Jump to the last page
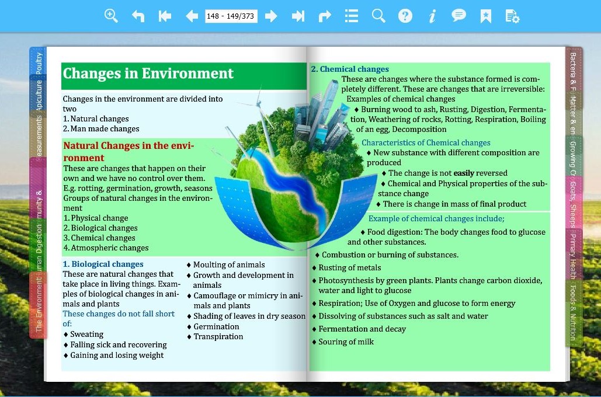This screenshot has width=601, height=397. coord(298,16)
